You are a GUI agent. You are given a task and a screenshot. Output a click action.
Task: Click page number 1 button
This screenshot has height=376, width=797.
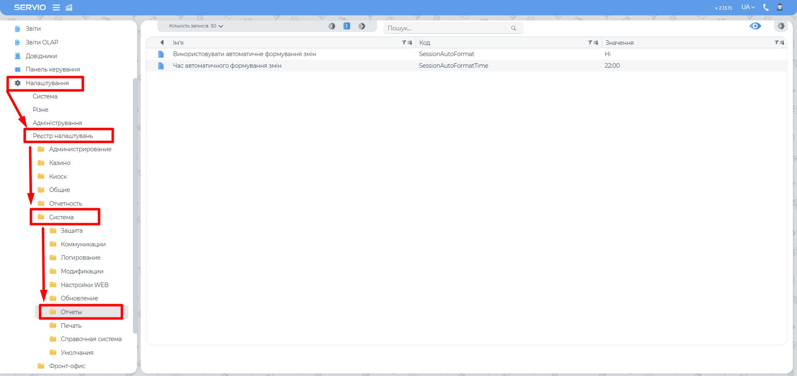(x=347, y=26)
